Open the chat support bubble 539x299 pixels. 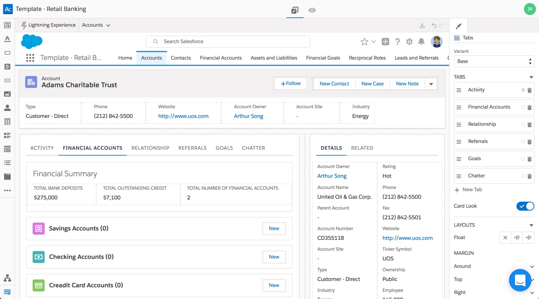click(x=520, y=280)
